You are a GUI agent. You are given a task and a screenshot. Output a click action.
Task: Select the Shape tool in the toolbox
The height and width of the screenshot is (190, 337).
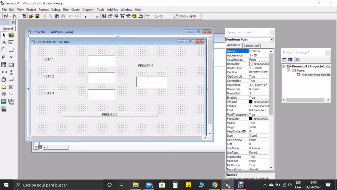pos(4,94)
